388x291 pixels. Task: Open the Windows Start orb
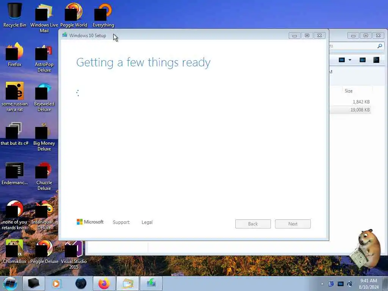pos(10,283)
